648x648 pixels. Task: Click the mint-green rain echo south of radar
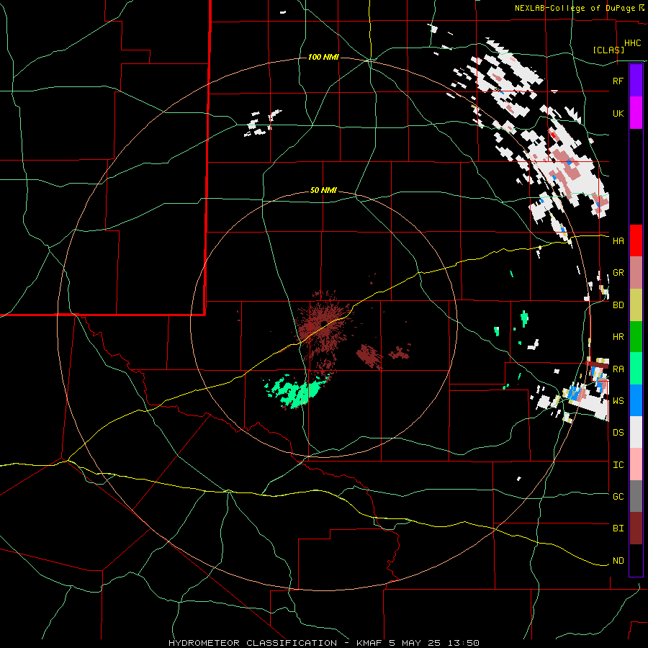click(298, 391)
